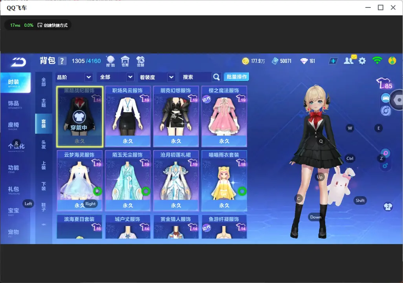The height and width of the screenshot is (283, 403).
Task: Click 动作 badge on 鱼游纤凝服饰
Action: [x=206, y=228]
